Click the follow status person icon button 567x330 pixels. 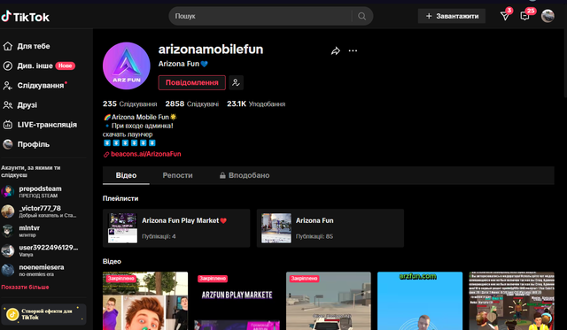(236, 82)
